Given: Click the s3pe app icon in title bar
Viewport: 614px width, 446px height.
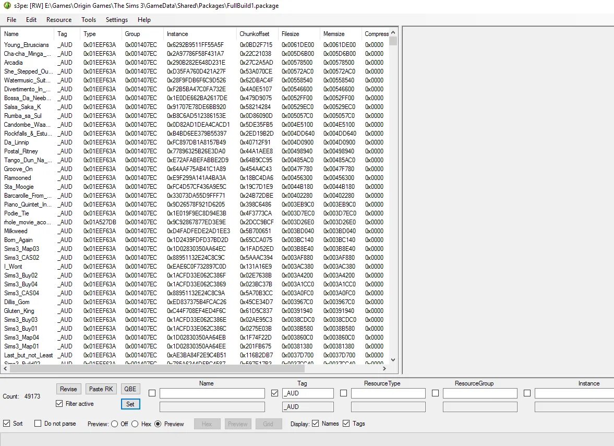Looking at the screenshot, I should tap(7, 6).
